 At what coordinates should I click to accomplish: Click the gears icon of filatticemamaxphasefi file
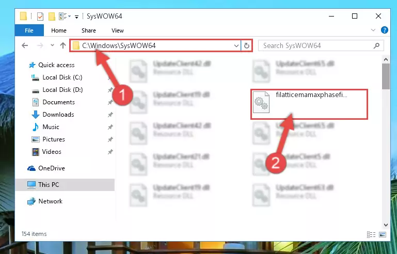tap(261, 102)
